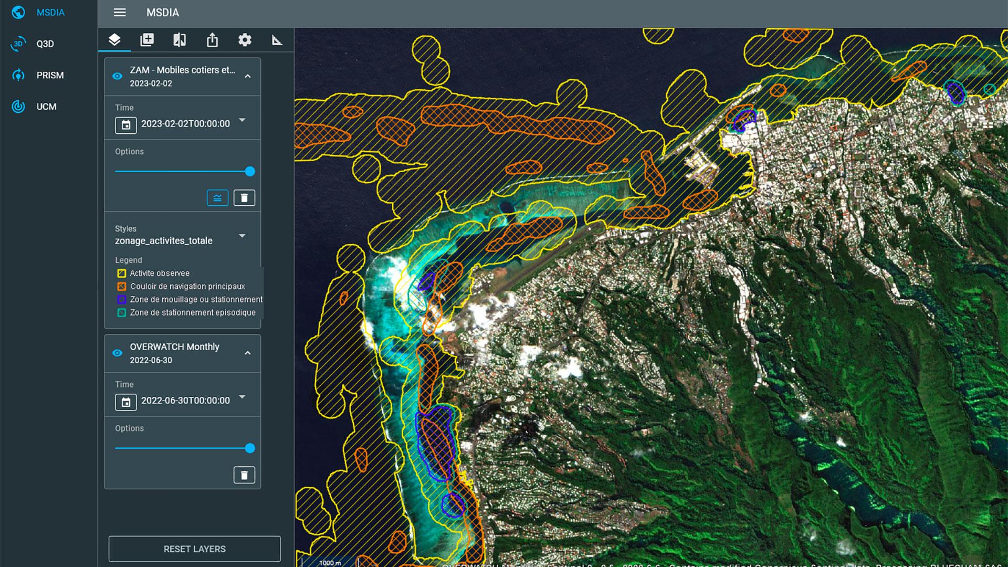Viewport: 1008px width, 567px height.
Task: Open the UCM module icon
Action: click(18, 107)
